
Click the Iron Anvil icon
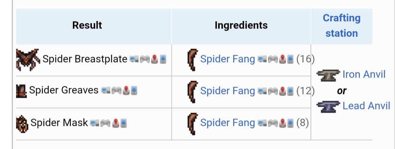(x=328, y=75)
